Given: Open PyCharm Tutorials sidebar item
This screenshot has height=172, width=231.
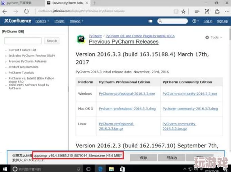Looking at the screenshot, I should [x=21, y=73].
